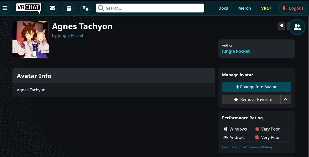This screenshot has width=309, height=157.
Task: Open Jungle Pocket in the Author card
Action: click(x=236, y=51)
